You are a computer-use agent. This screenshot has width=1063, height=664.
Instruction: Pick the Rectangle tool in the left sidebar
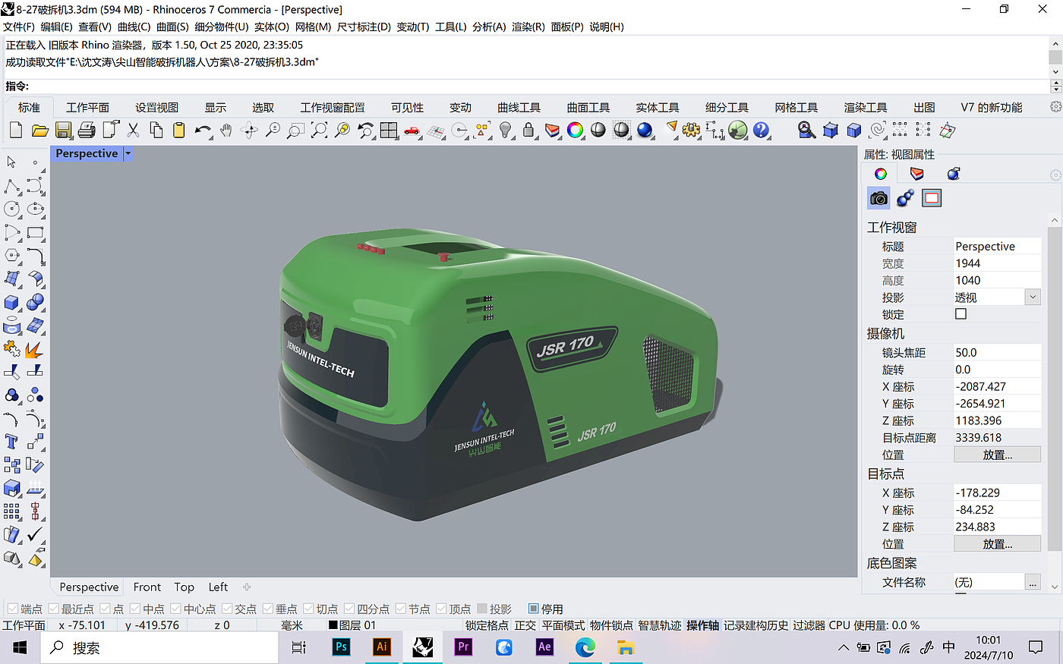tap(36, 233)
